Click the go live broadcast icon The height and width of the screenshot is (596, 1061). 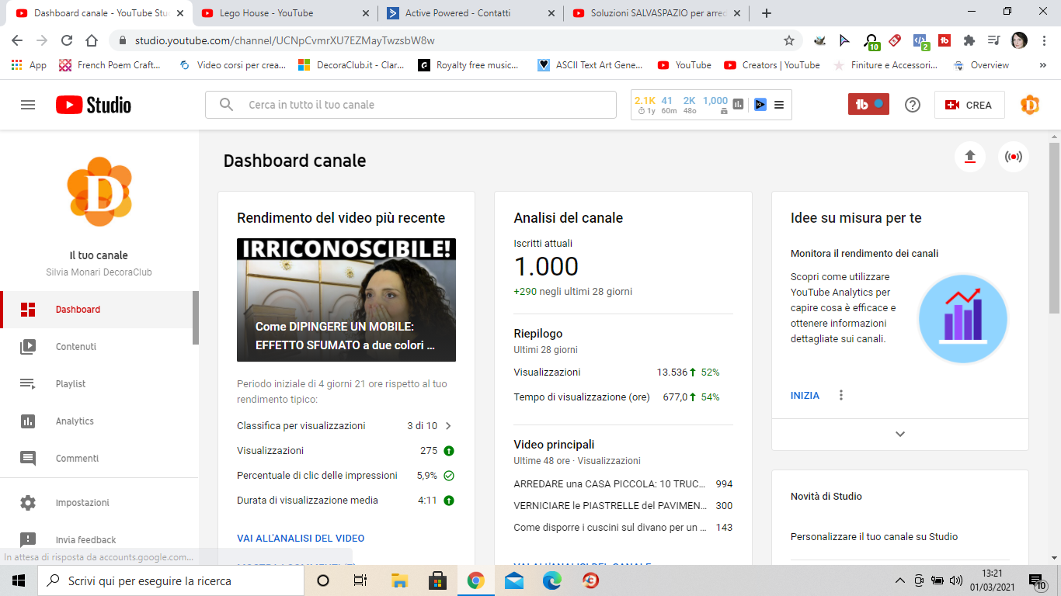pyautogui.click(x=1014, y=157)
